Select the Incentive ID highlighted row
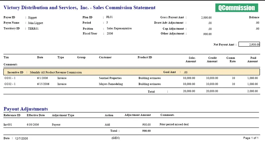This screenshot has width=265, height=144. point(132,72)
